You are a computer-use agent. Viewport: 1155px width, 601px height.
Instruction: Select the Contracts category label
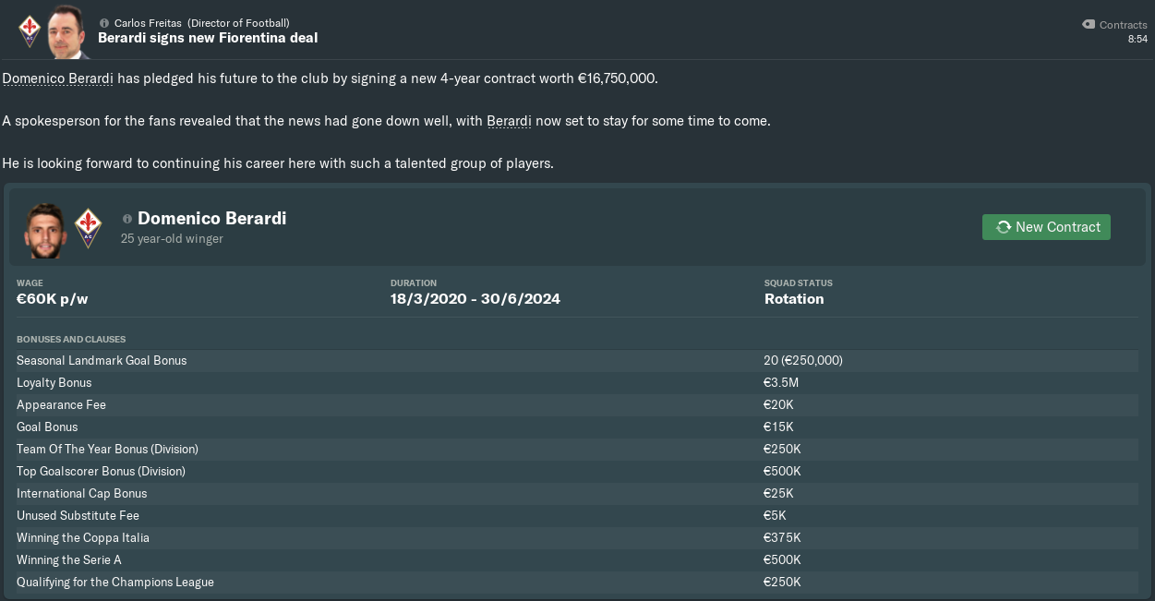point(1123,25)
